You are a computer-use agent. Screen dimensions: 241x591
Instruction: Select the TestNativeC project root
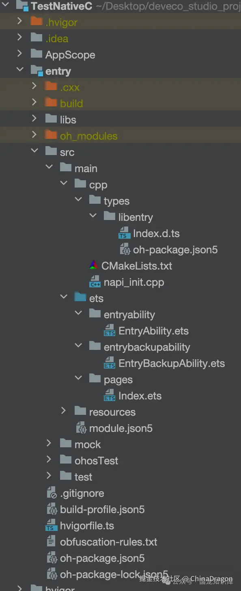tap(62, 6)
